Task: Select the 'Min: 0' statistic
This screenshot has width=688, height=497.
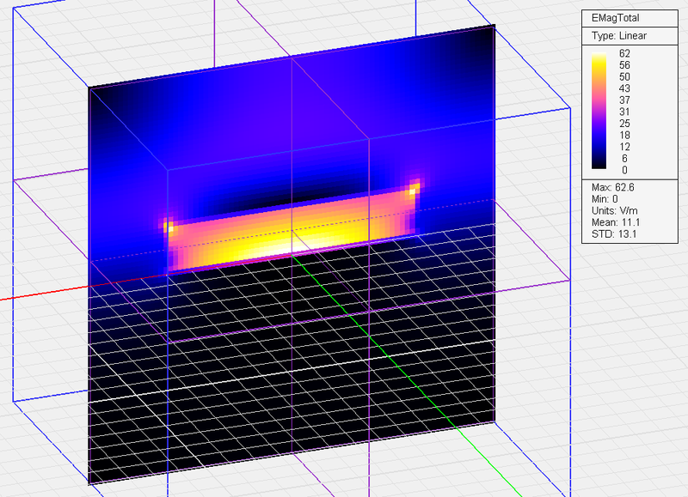Action: click(x=603, y=199)
